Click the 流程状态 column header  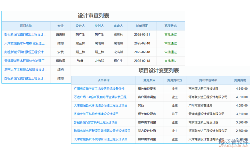point(170,26)
